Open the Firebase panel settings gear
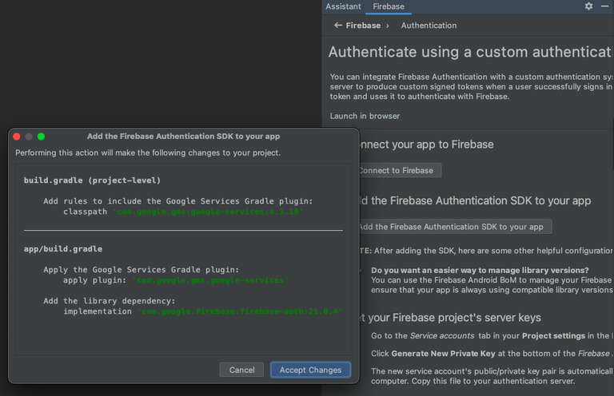Screen dimensions: 614x396 (x=589, y=6)
